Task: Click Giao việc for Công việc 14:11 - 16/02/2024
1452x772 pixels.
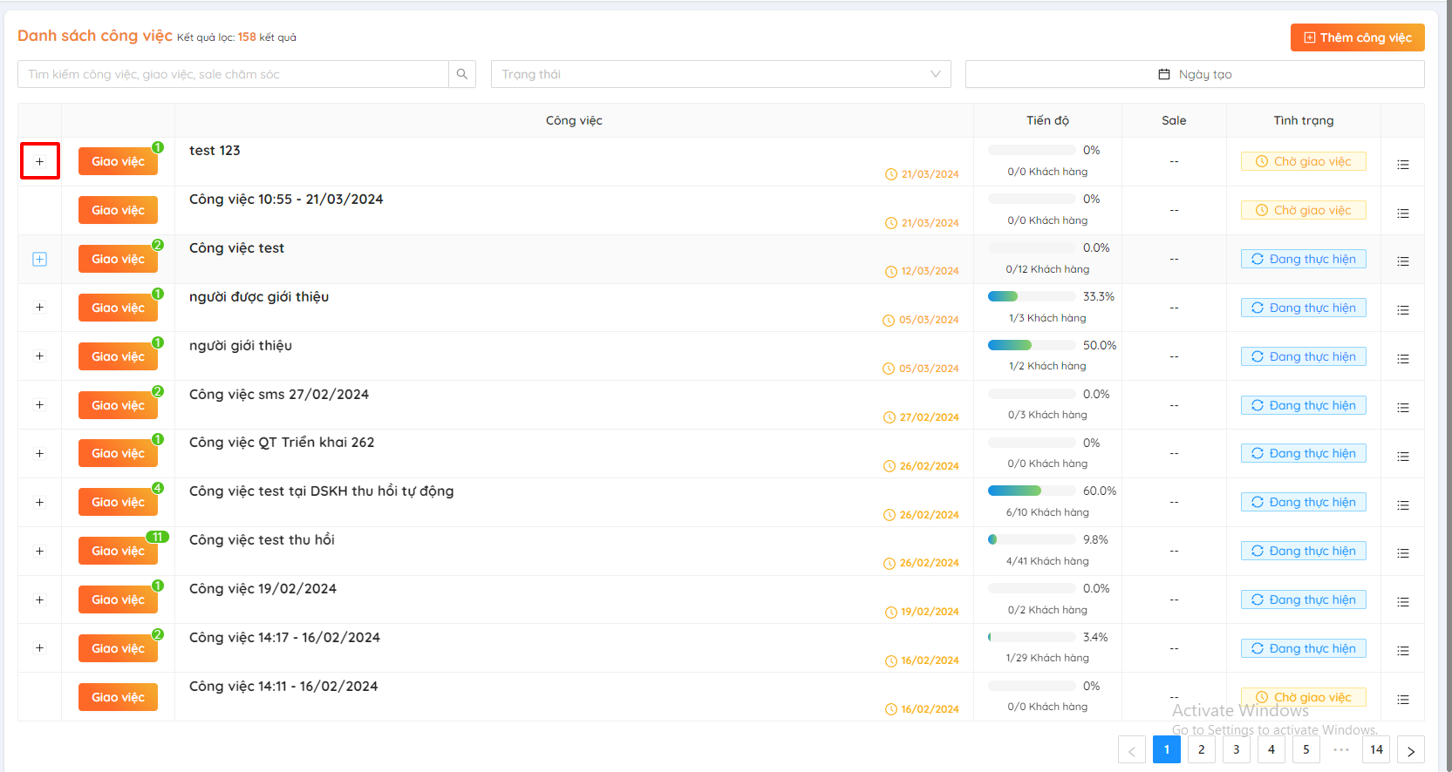Action: point(118,697)
